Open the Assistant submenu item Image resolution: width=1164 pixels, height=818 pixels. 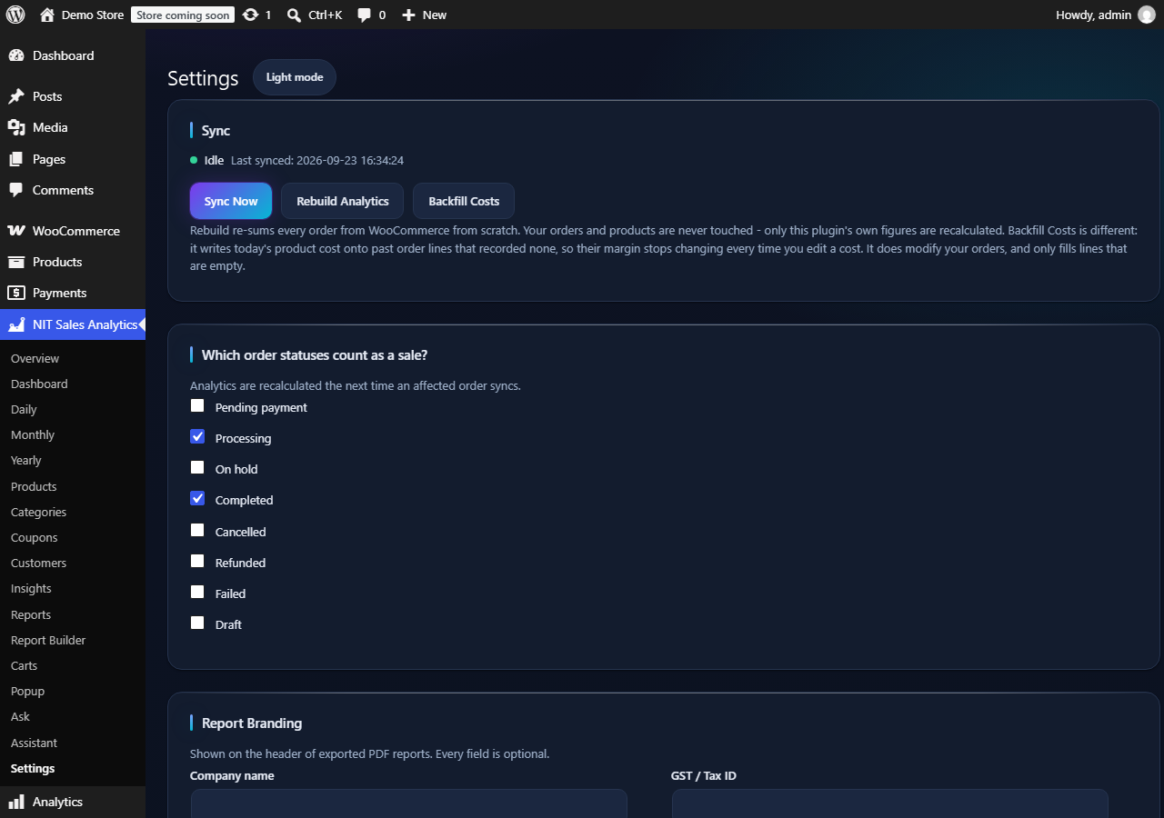pos(34,743)
